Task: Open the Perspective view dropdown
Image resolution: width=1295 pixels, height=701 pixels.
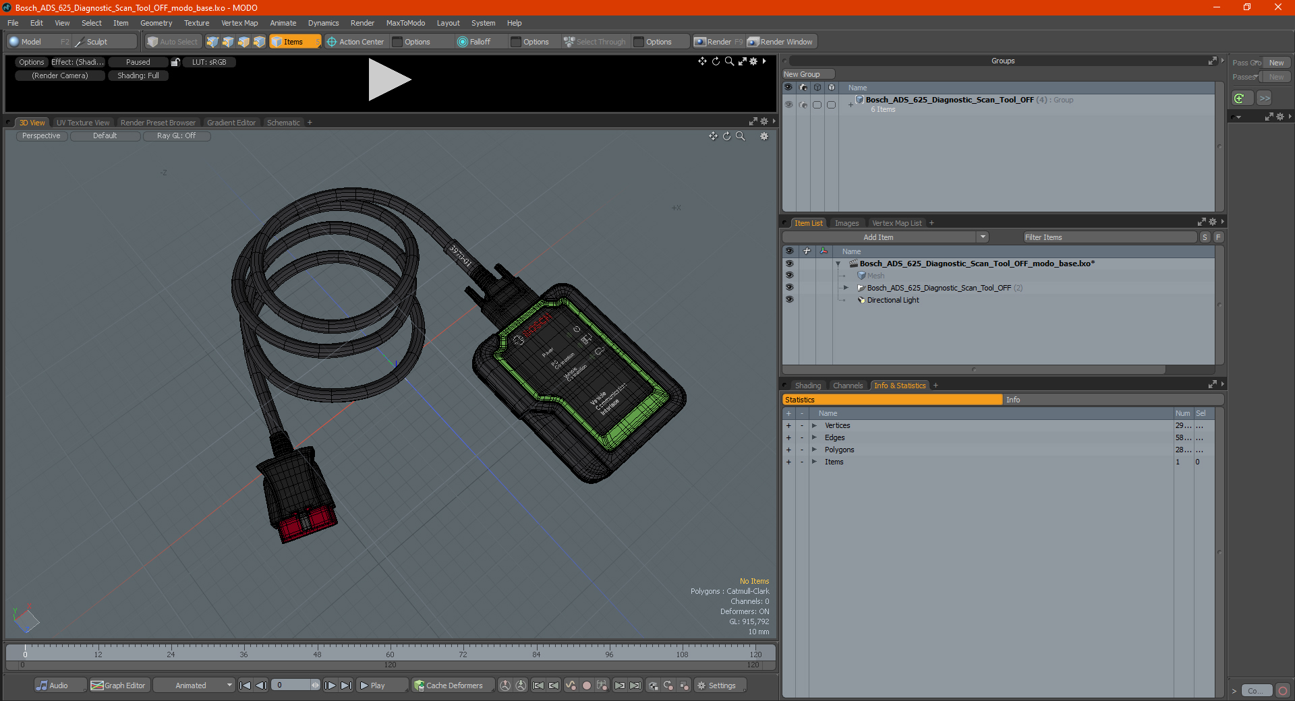Action: click(x=41, y=136)
